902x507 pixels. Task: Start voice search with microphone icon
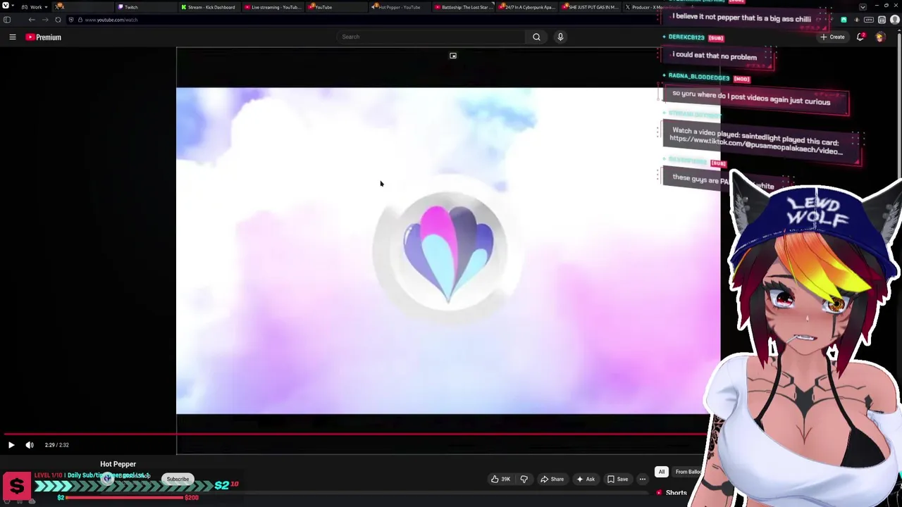point(560,37)
